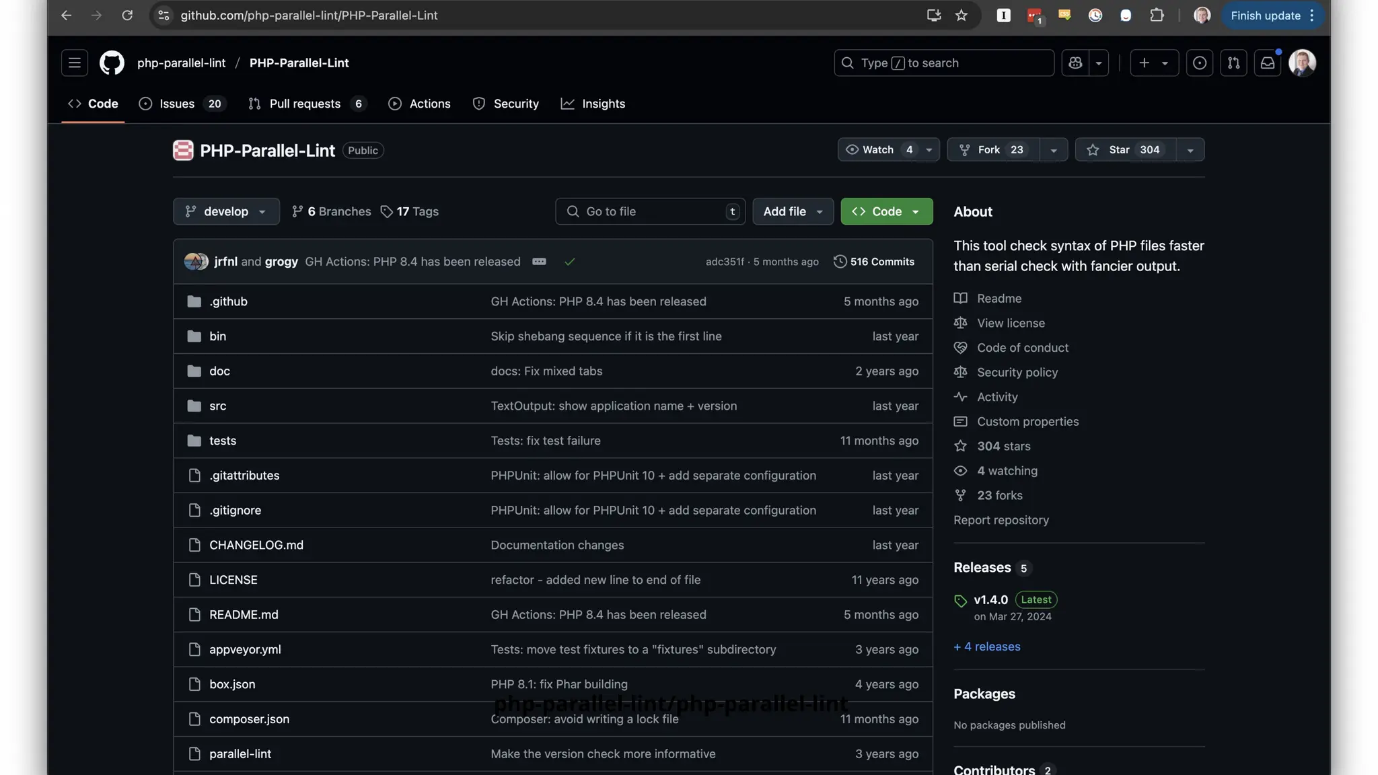This screenshot has height=775, width=1378.
Task: Star the PHP-Parallel-Lint repository
Action: click(x=1125, y=149)
